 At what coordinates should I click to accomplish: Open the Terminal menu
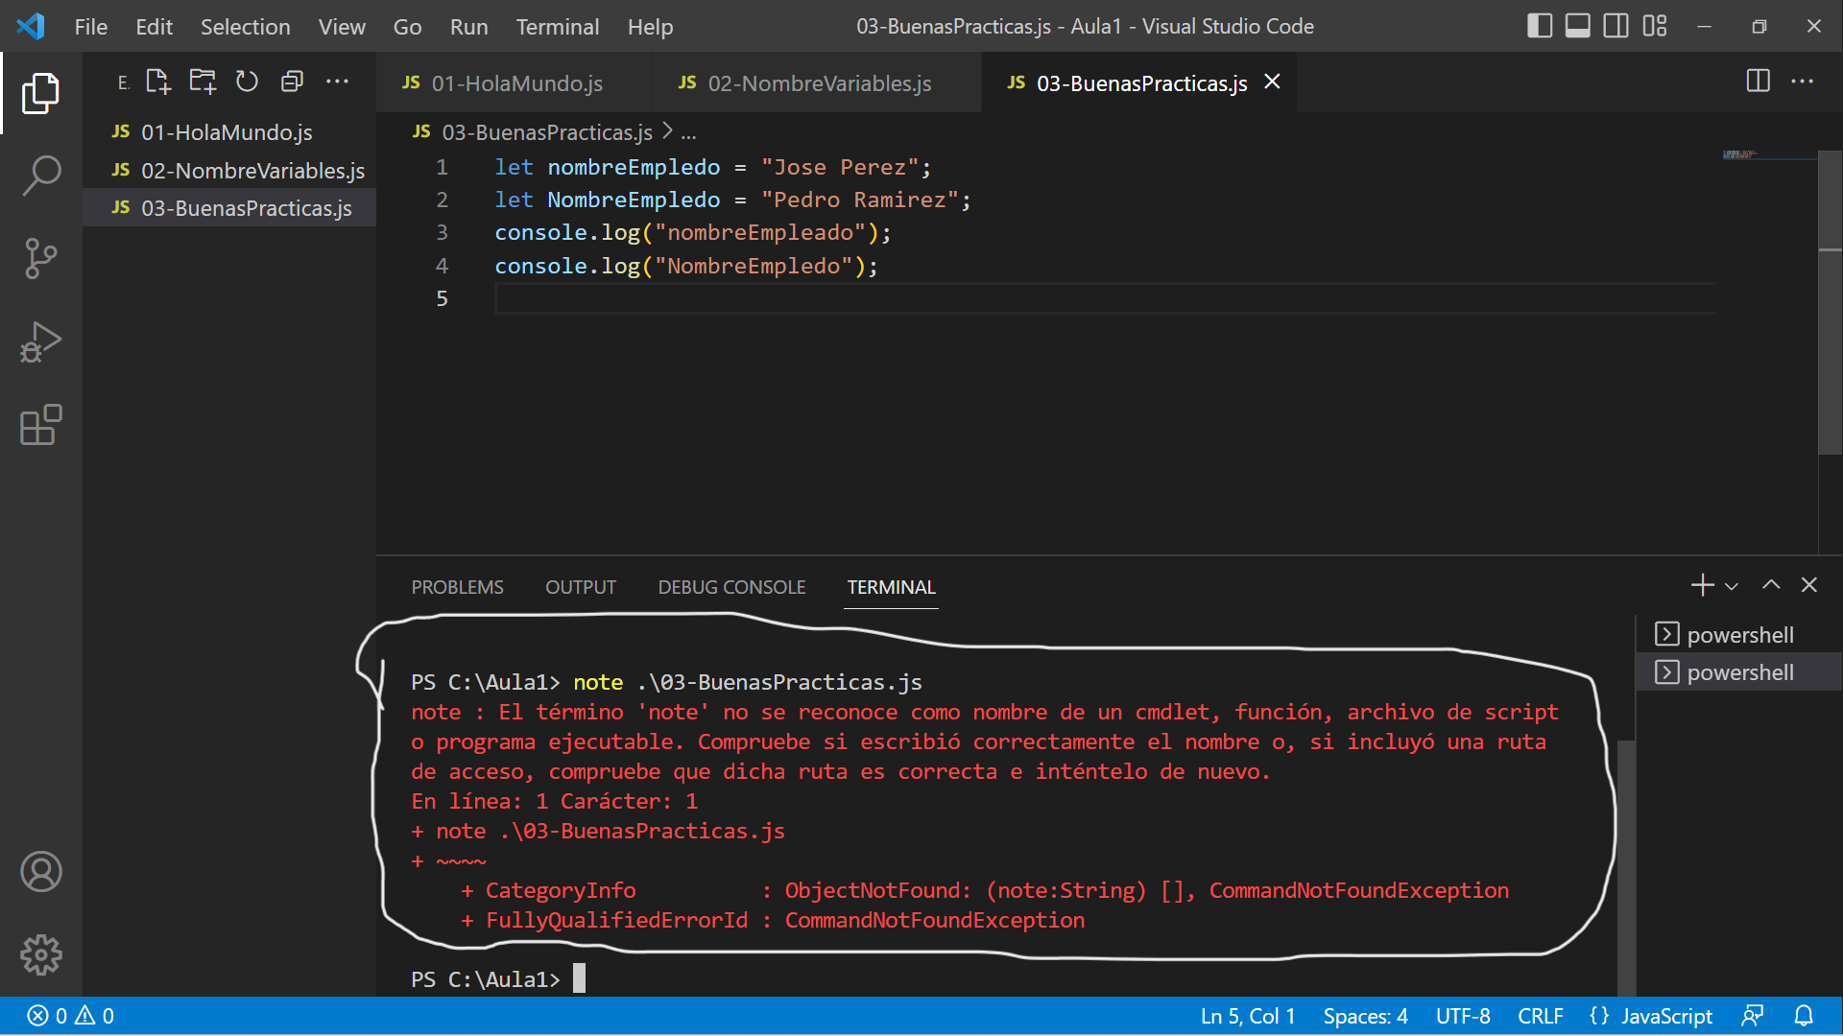558,27
